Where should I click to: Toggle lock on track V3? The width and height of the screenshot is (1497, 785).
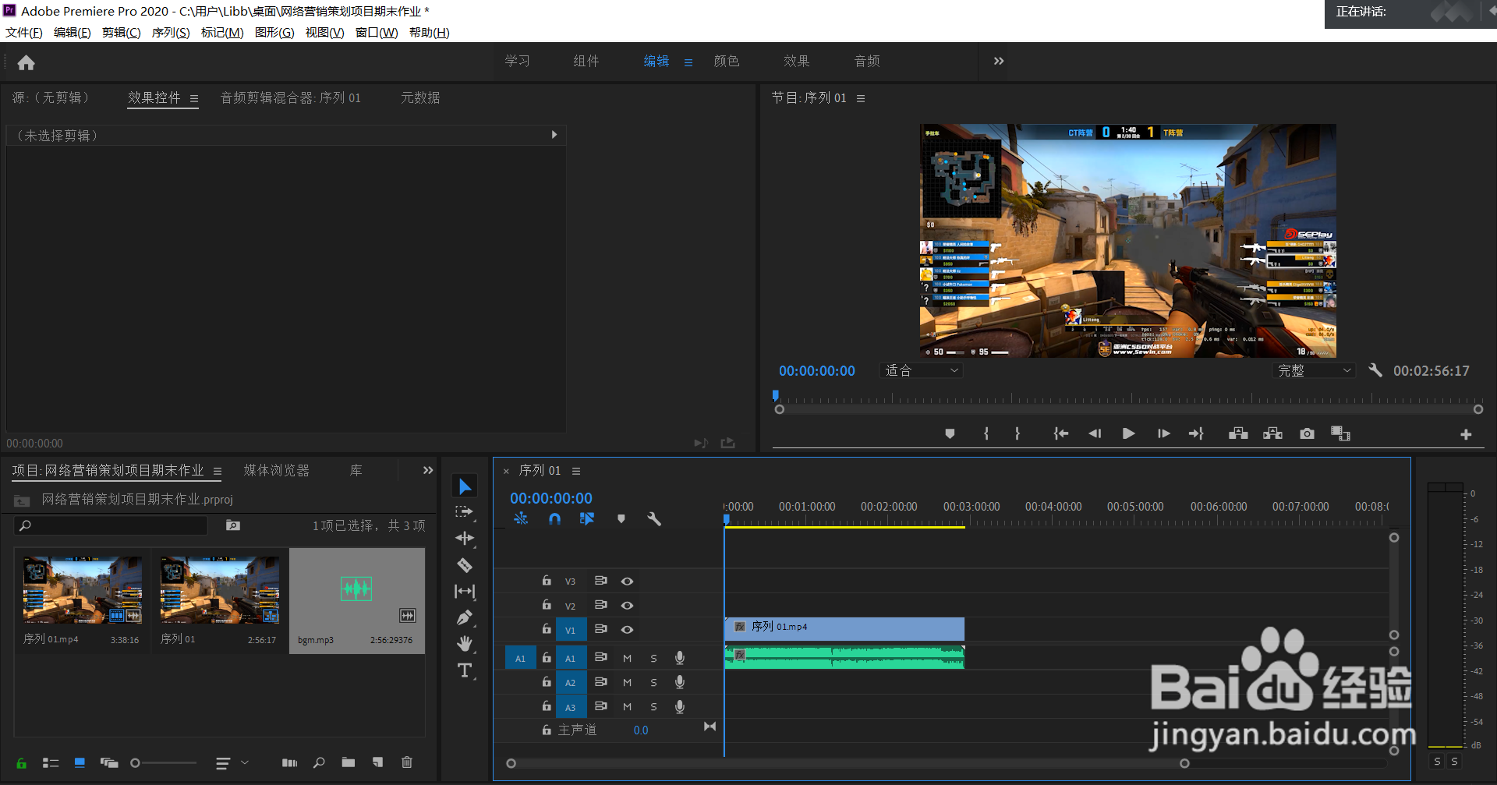point(547,582)
